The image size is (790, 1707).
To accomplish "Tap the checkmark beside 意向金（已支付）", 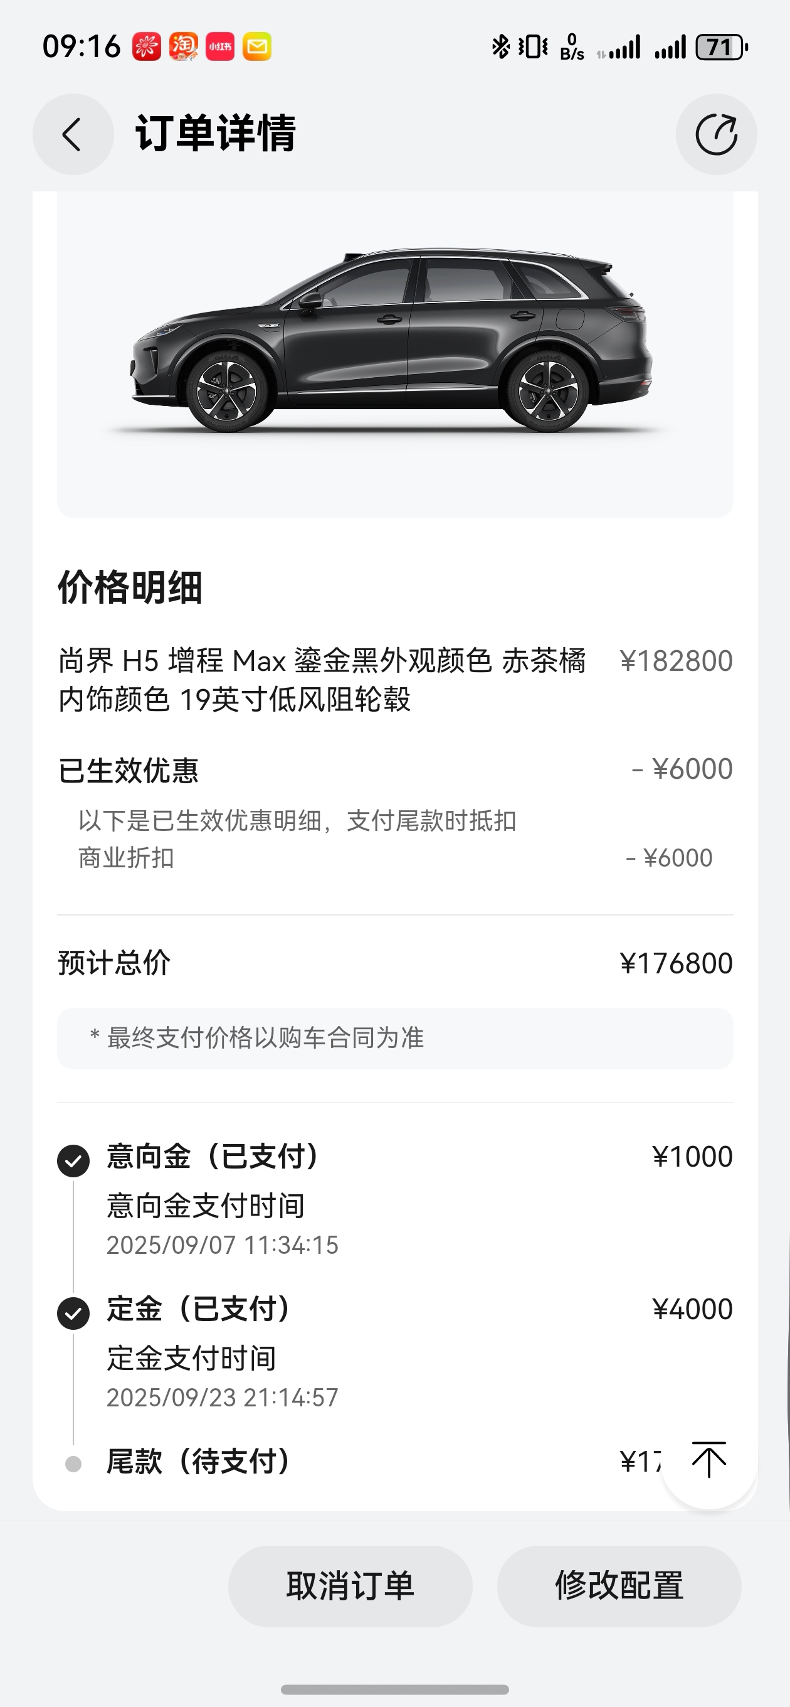I will pos(73,1161).
